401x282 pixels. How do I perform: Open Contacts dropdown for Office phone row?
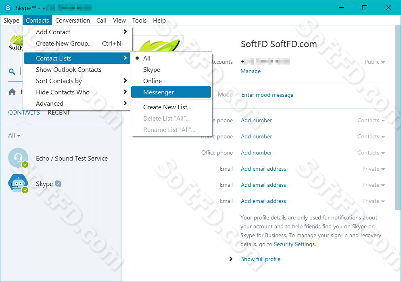tap(371, 152)
